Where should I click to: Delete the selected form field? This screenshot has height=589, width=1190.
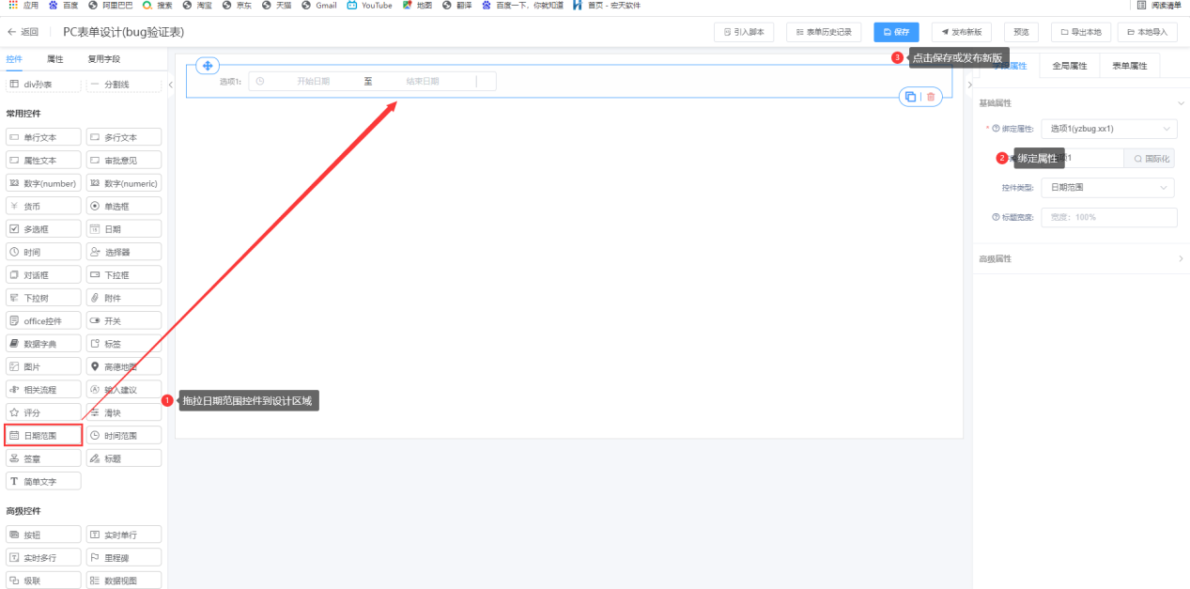click(931, 97)
